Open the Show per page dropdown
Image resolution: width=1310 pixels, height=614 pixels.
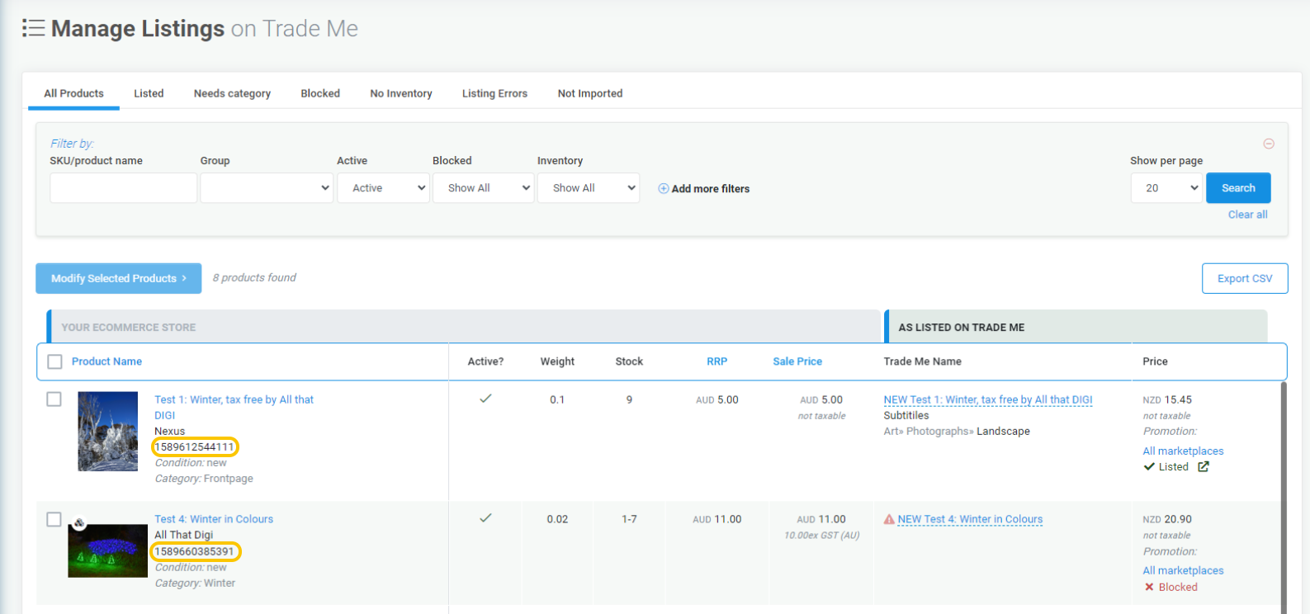[1166, 188]
